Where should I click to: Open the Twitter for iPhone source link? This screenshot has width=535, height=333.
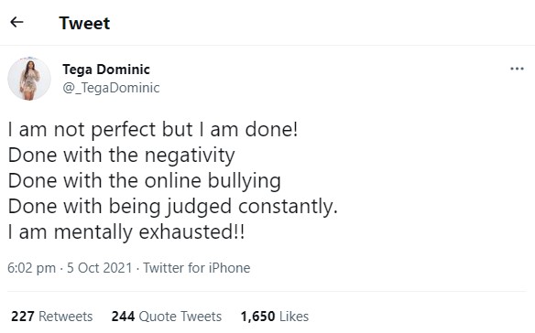[x=197, y=268]
